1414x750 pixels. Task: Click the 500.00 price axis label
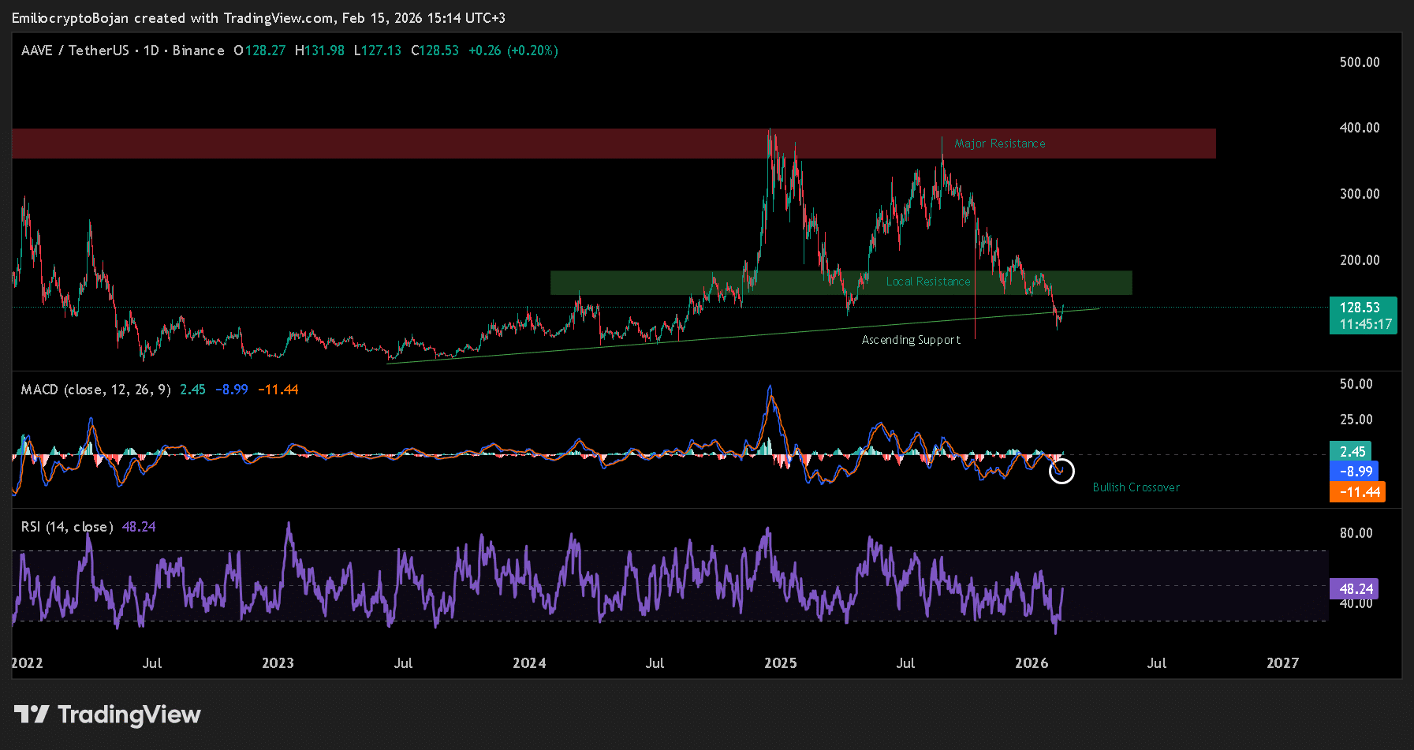tap(1360, 62)
